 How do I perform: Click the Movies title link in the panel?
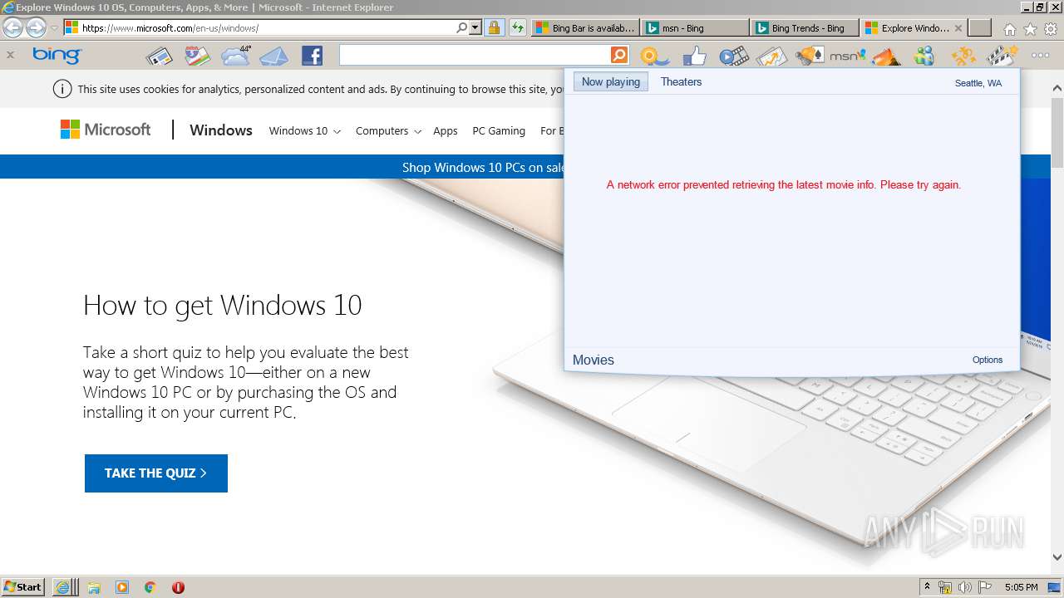(594, 360)
